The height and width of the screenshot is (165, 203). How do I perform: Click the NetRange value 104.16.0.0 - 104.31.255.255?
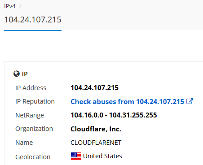[x=114, y=115]
